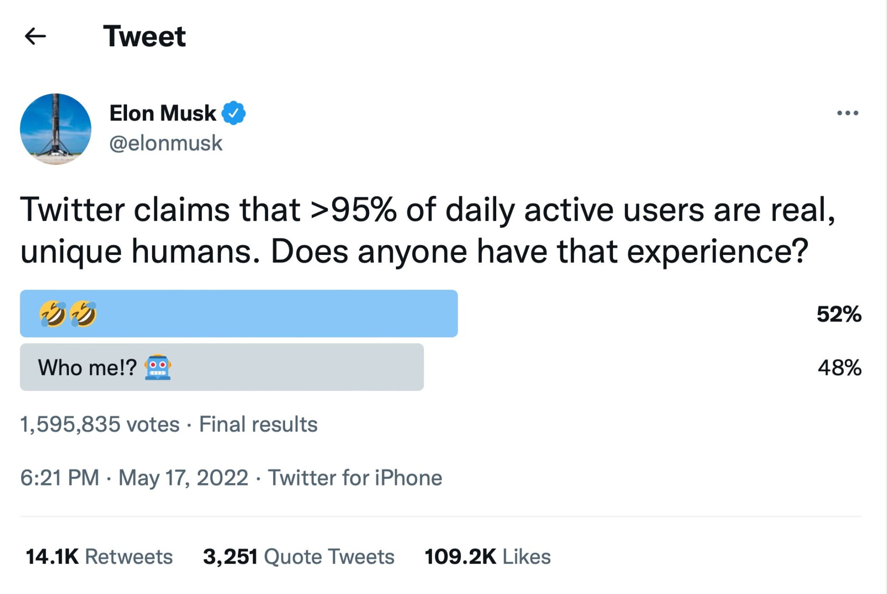Click the 52% poll result
Screen dimensions: 887x594
[x=838, y=314]
